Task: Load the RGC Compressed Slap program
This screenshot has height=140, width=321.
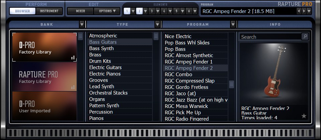Action: (x=196, y=81)
